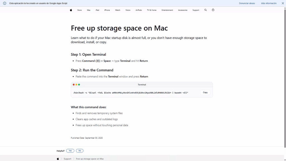Viewport: 286px width, 161px height.
Task: Open the Entertainment menu item
Action: click(x=167, y=10)
